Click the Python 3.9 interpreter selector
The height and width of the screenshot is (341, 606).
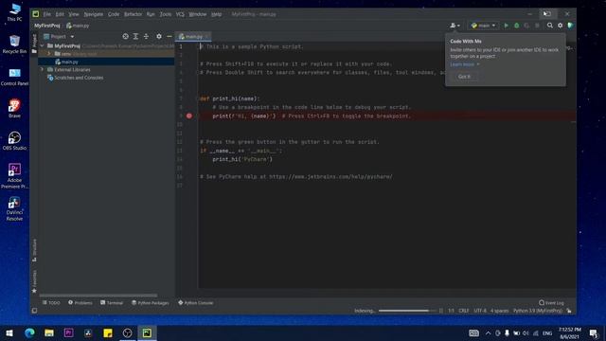[x=538, y=311]
